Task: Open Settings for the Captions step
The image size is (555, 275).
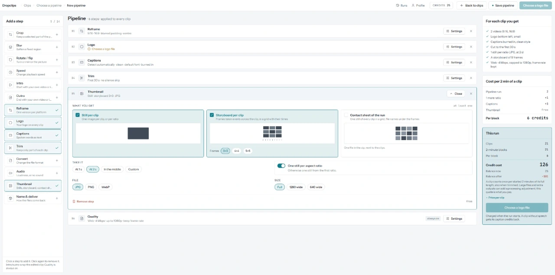Action: [454, 62]
